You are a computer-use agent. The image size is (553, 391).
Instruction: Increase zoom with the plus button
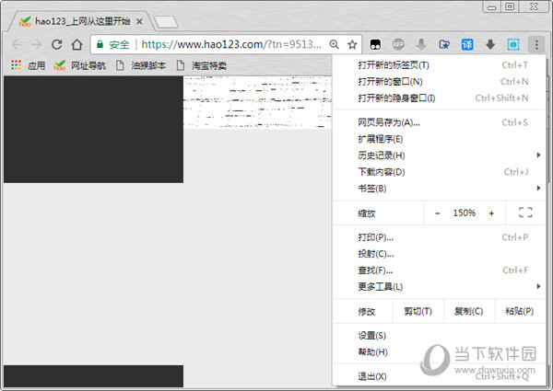pyautogui.click(x=491, y=213)
